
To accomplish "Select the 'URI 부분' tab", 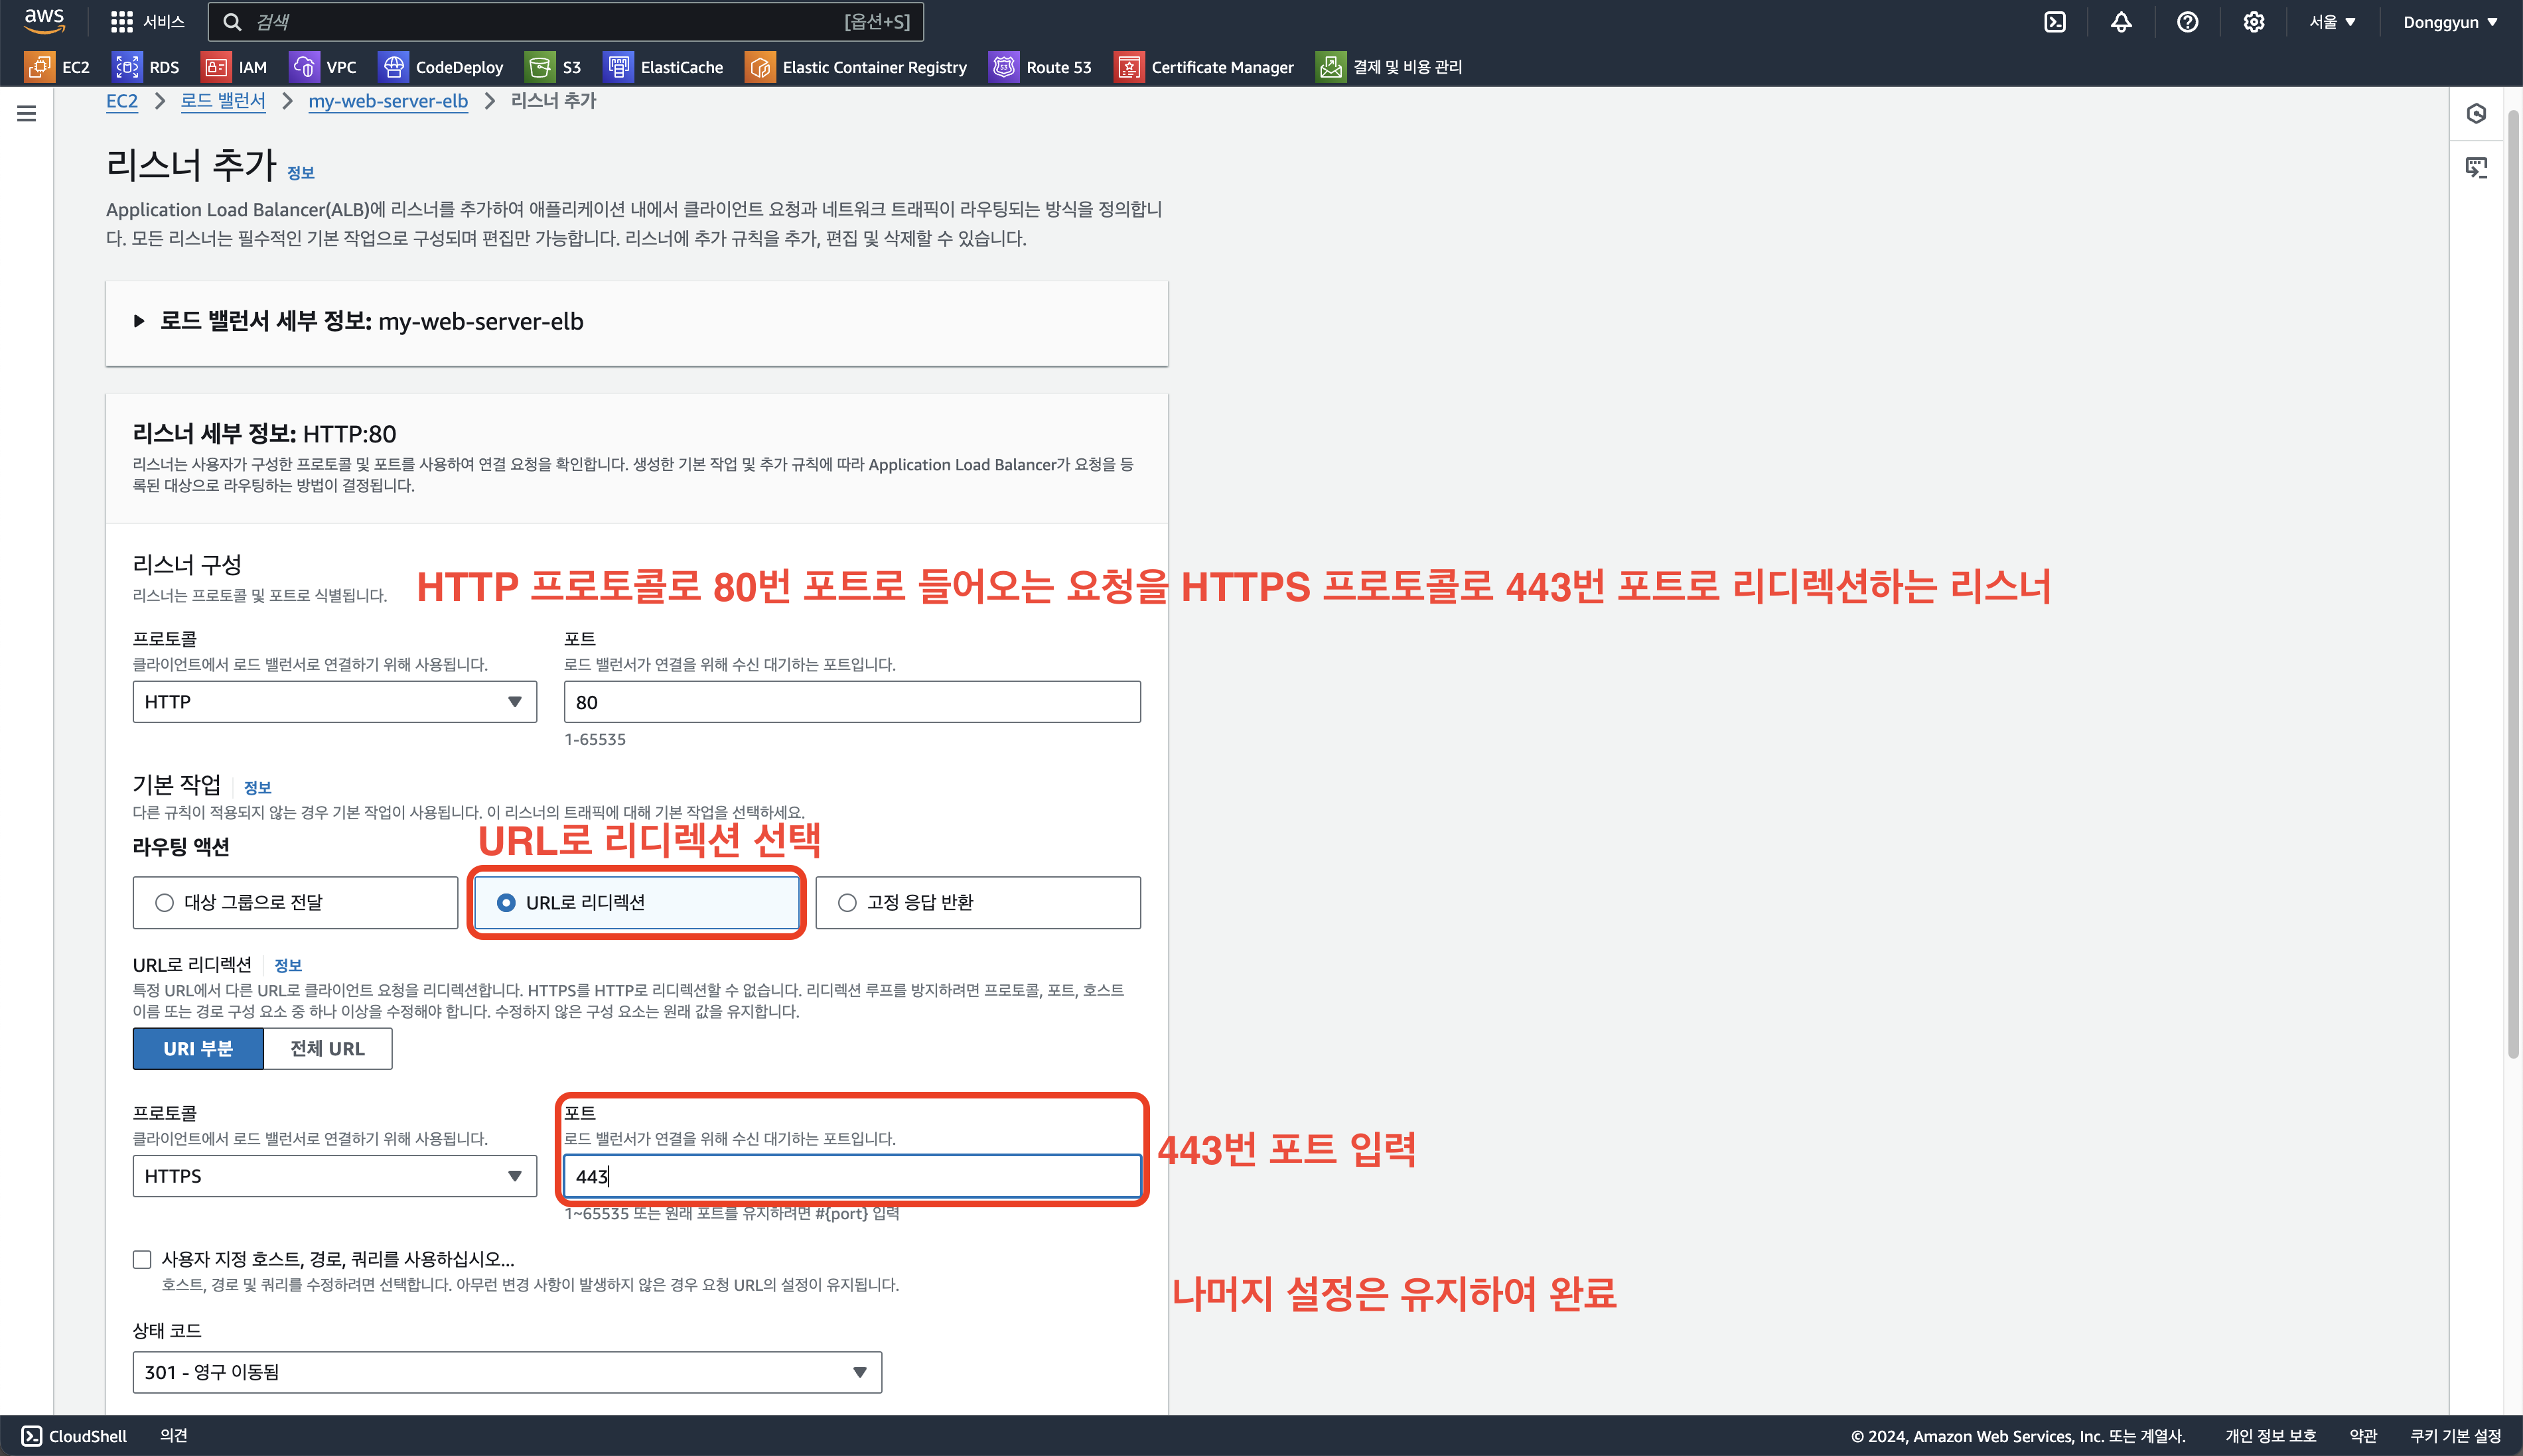I will tap(198, 1049).
